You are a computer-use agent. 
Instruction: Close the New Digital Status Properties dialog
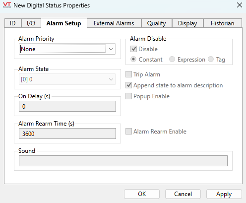240,5
